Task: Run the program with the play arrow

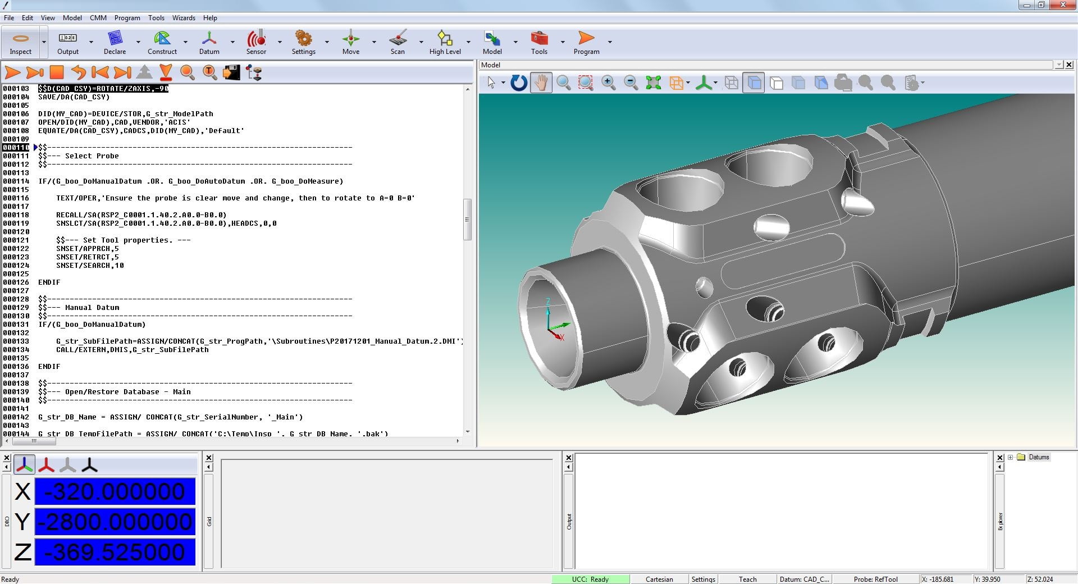Action: pos(11,72)
